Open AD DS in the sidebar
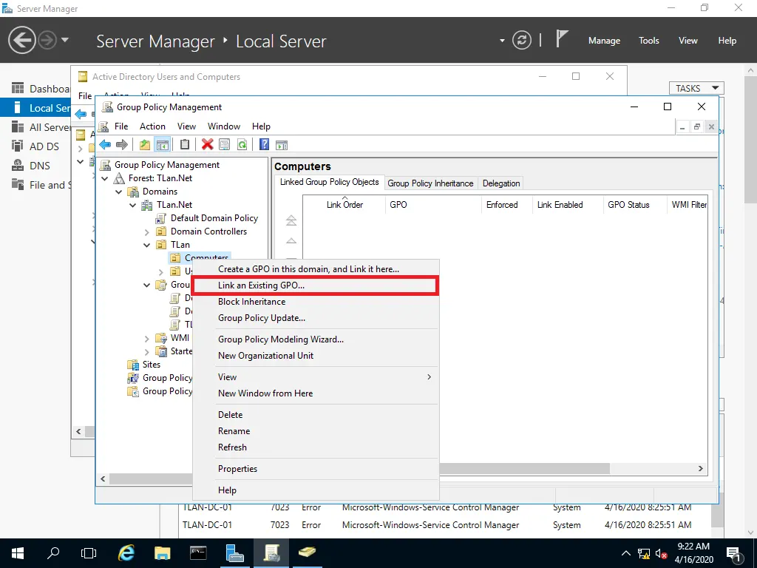This screenshot has width=757, height=568. tap(35, 146)
